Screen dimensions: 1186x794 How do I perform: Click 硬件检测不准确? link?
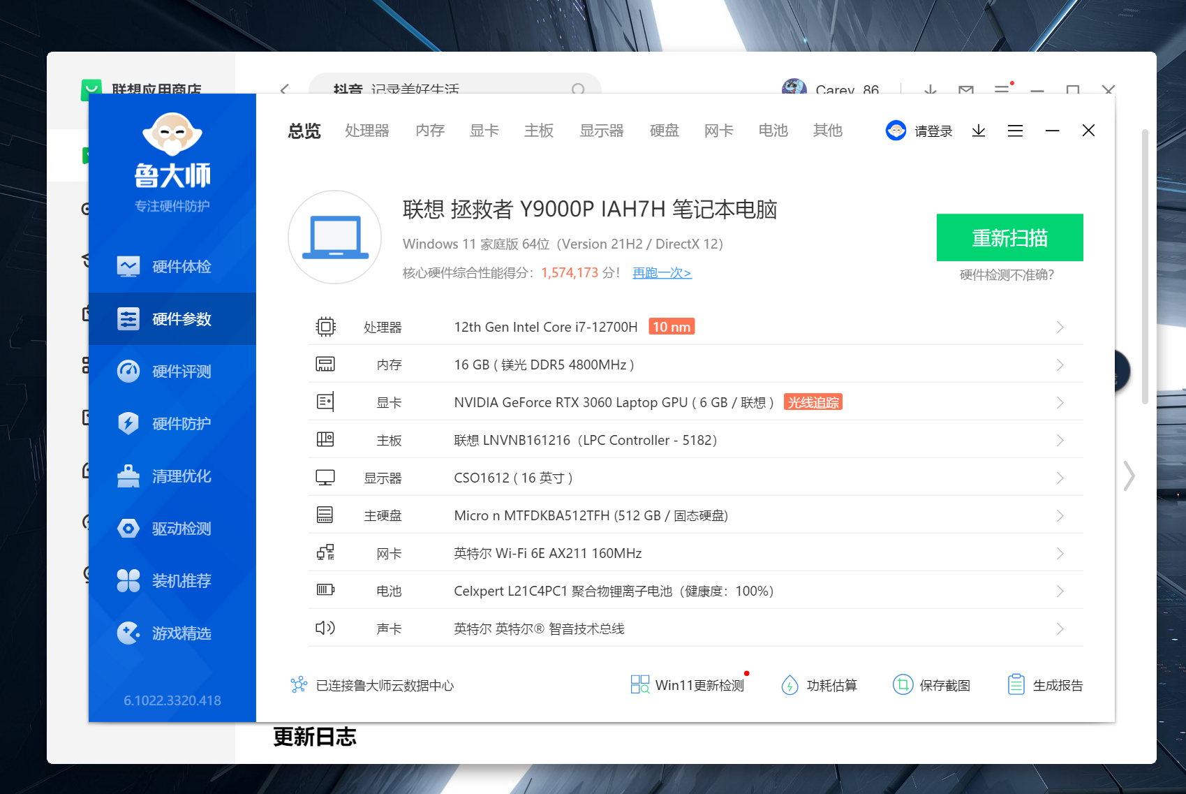click(x=1007, y=275)
